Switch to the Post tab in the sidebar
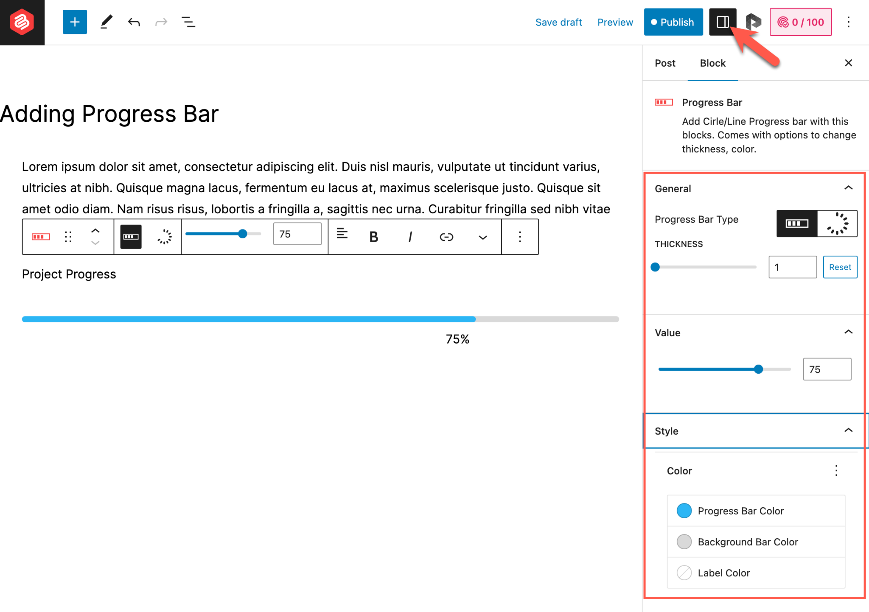This screenshot has height=612, width=869. [x=664, y=63]
